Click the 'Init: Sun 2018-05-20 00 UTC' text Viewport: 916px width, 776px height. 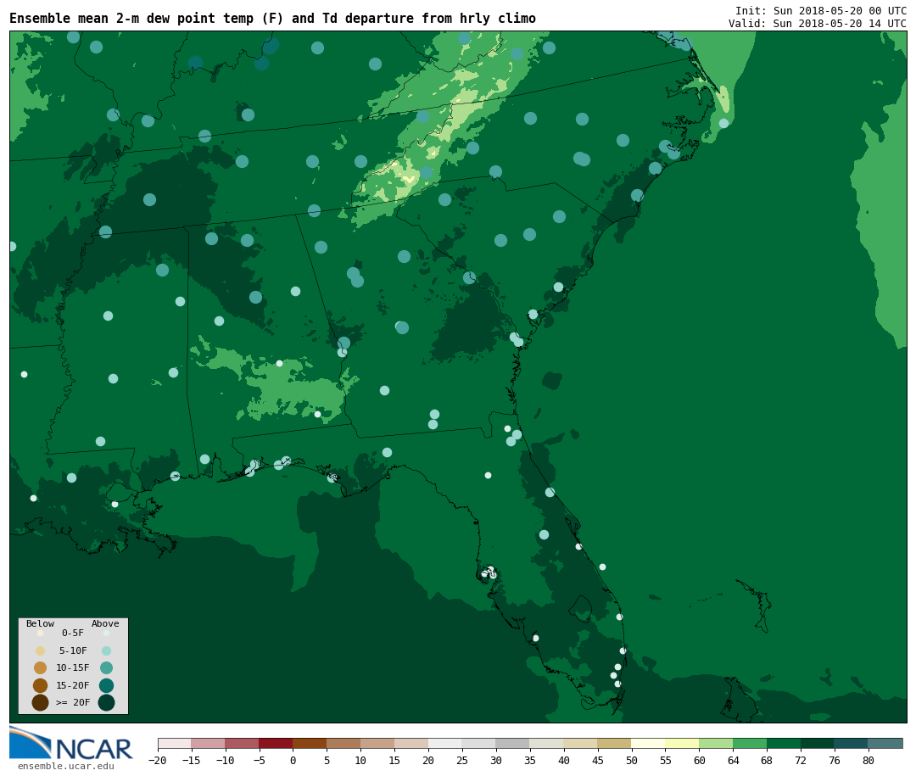pos(821,10)
